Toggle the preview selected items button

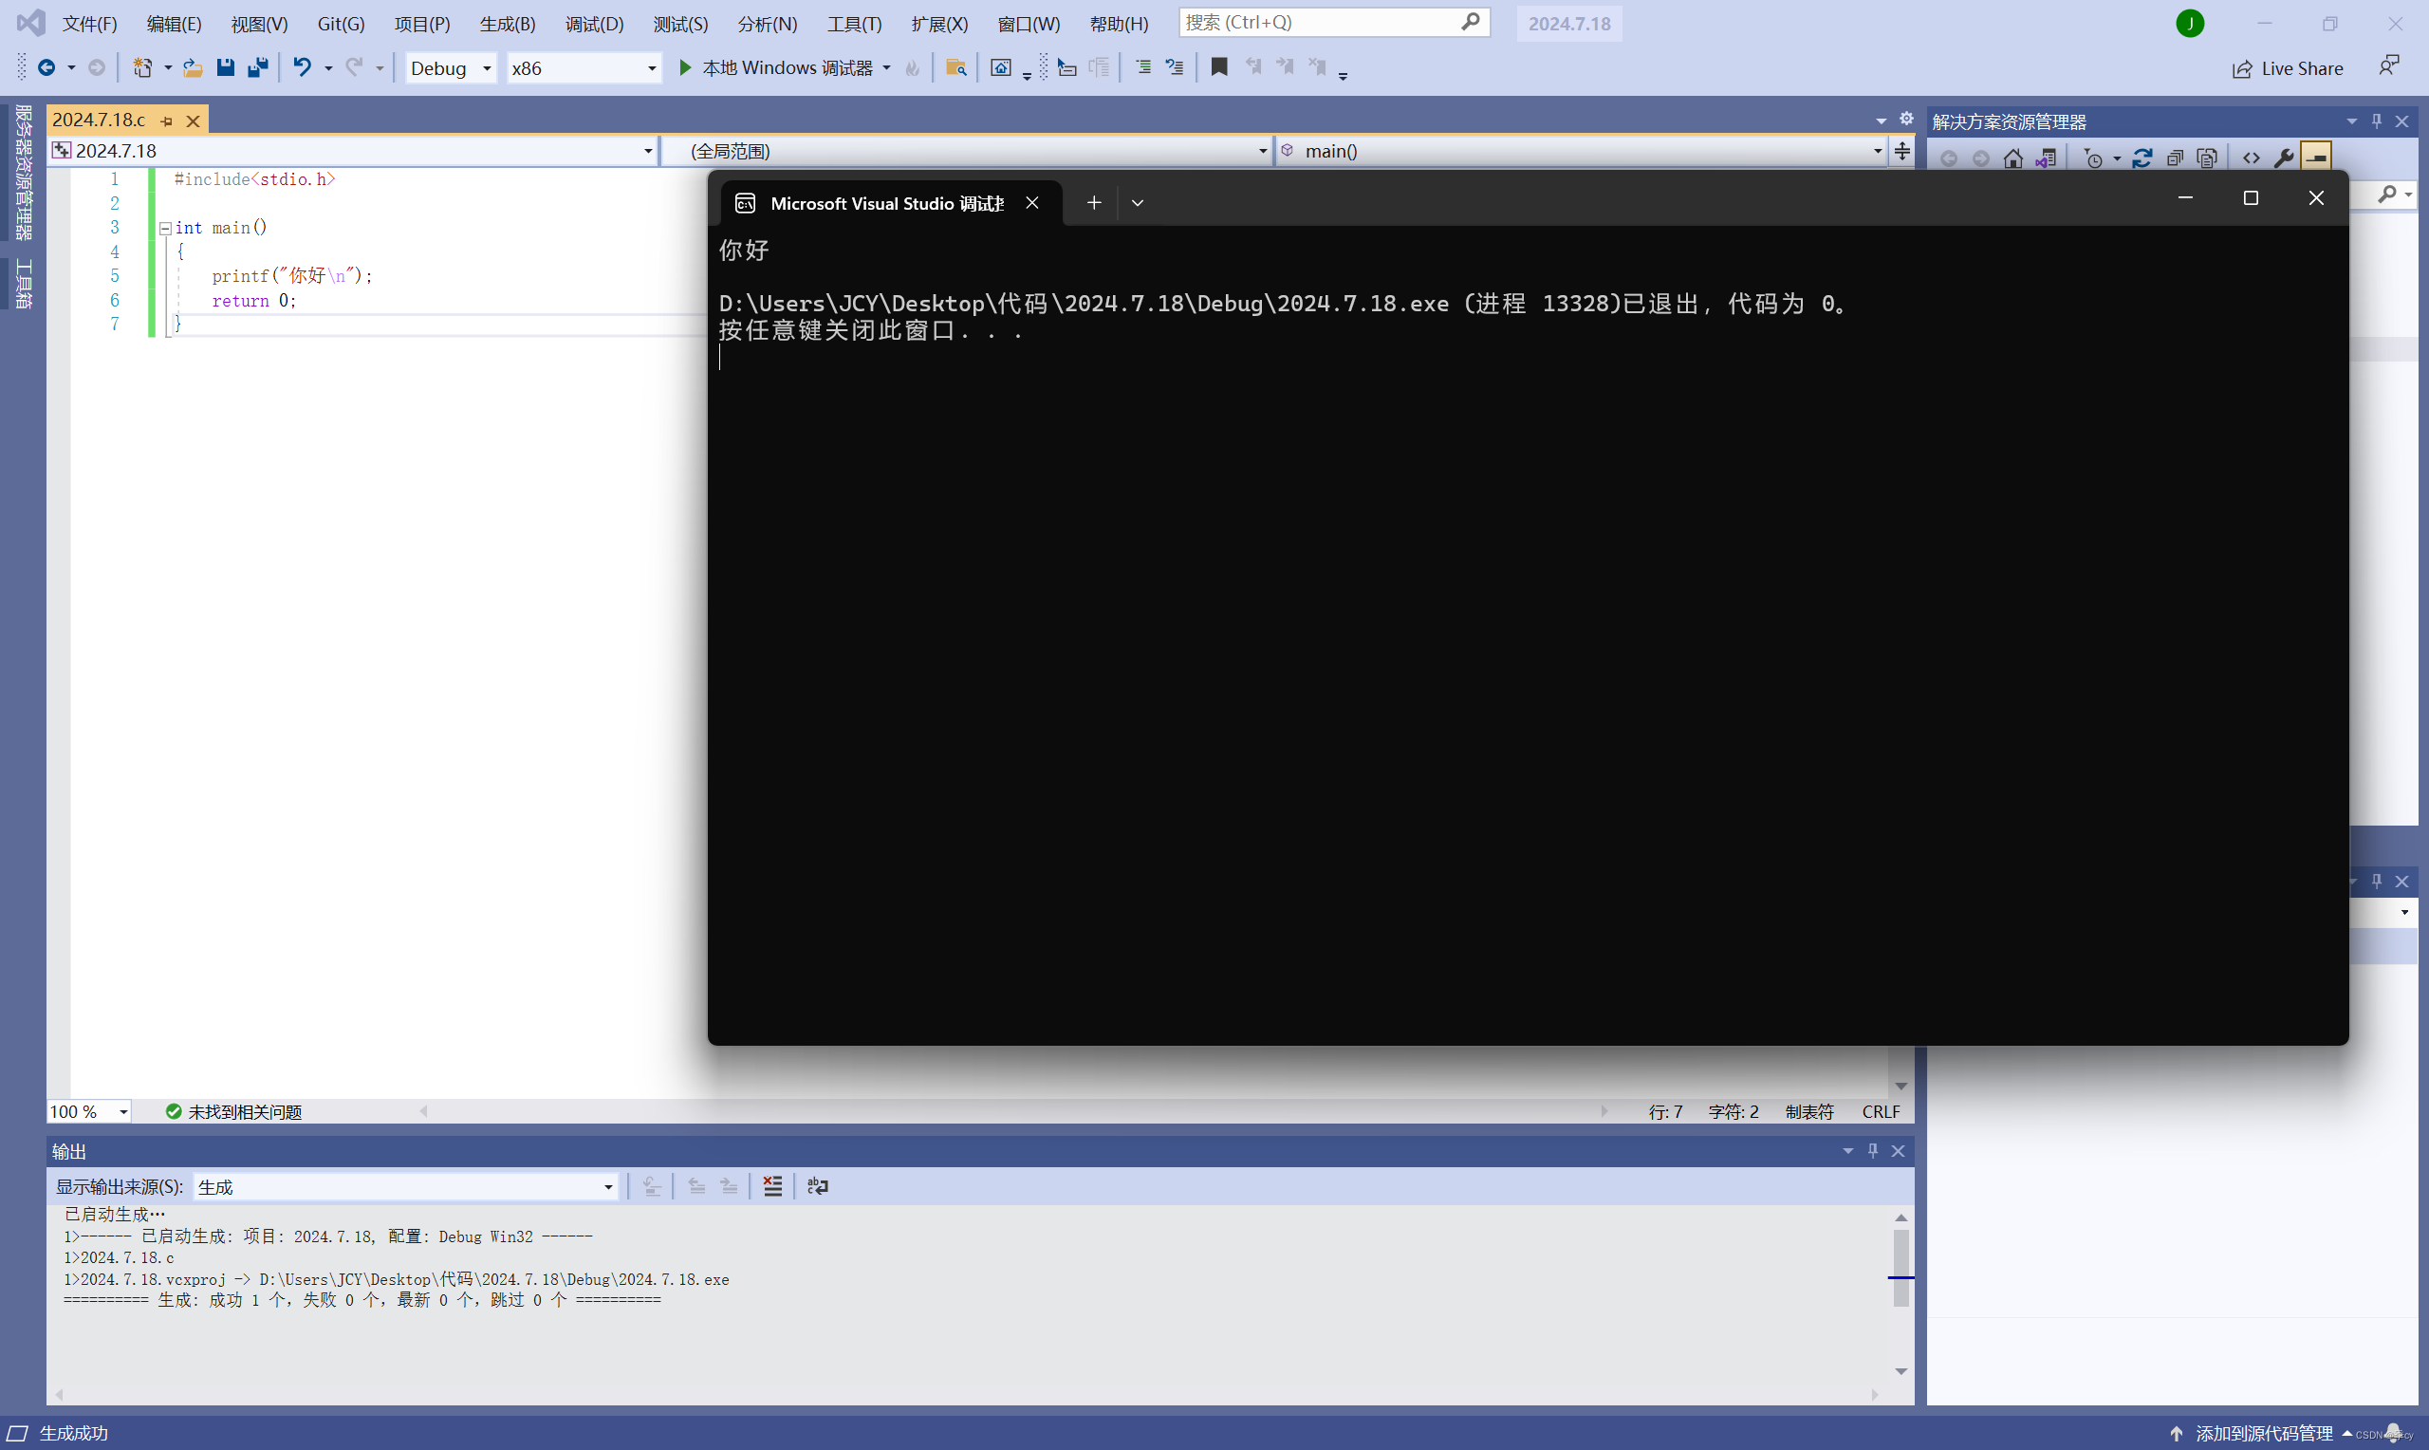[2316, 158]
